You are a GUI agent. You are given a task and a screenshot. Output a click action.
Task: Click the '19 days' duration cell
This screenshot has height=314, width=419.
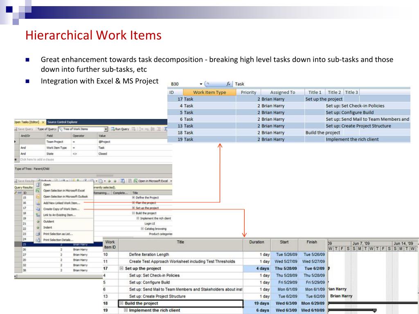point(257,303)
